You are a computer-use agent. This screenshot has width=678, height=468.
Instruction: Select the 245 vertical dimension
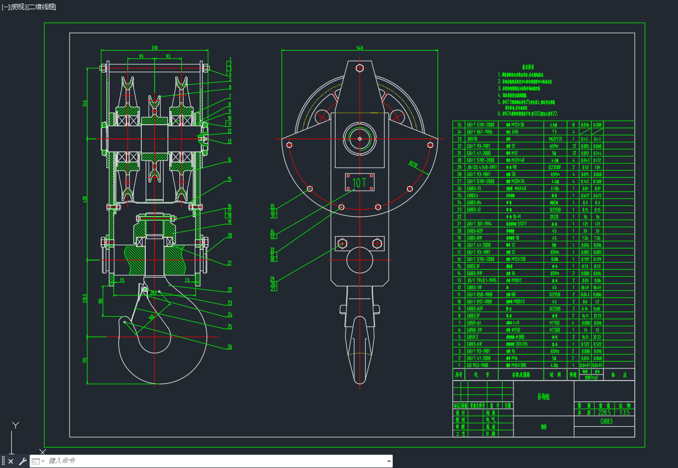coord(85,103)
